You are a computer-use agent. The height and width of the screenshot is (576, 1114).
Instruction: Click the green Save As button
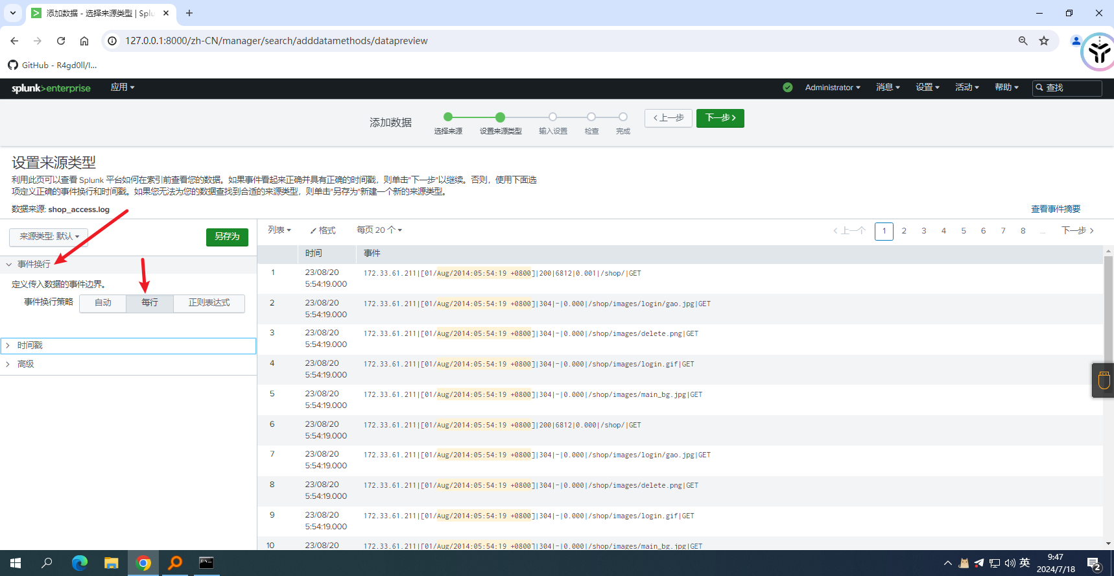(x=227, y=237)
